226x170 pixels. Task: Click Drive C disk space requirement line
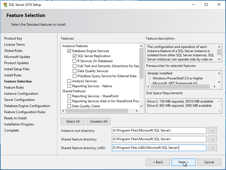pos(180,101)
